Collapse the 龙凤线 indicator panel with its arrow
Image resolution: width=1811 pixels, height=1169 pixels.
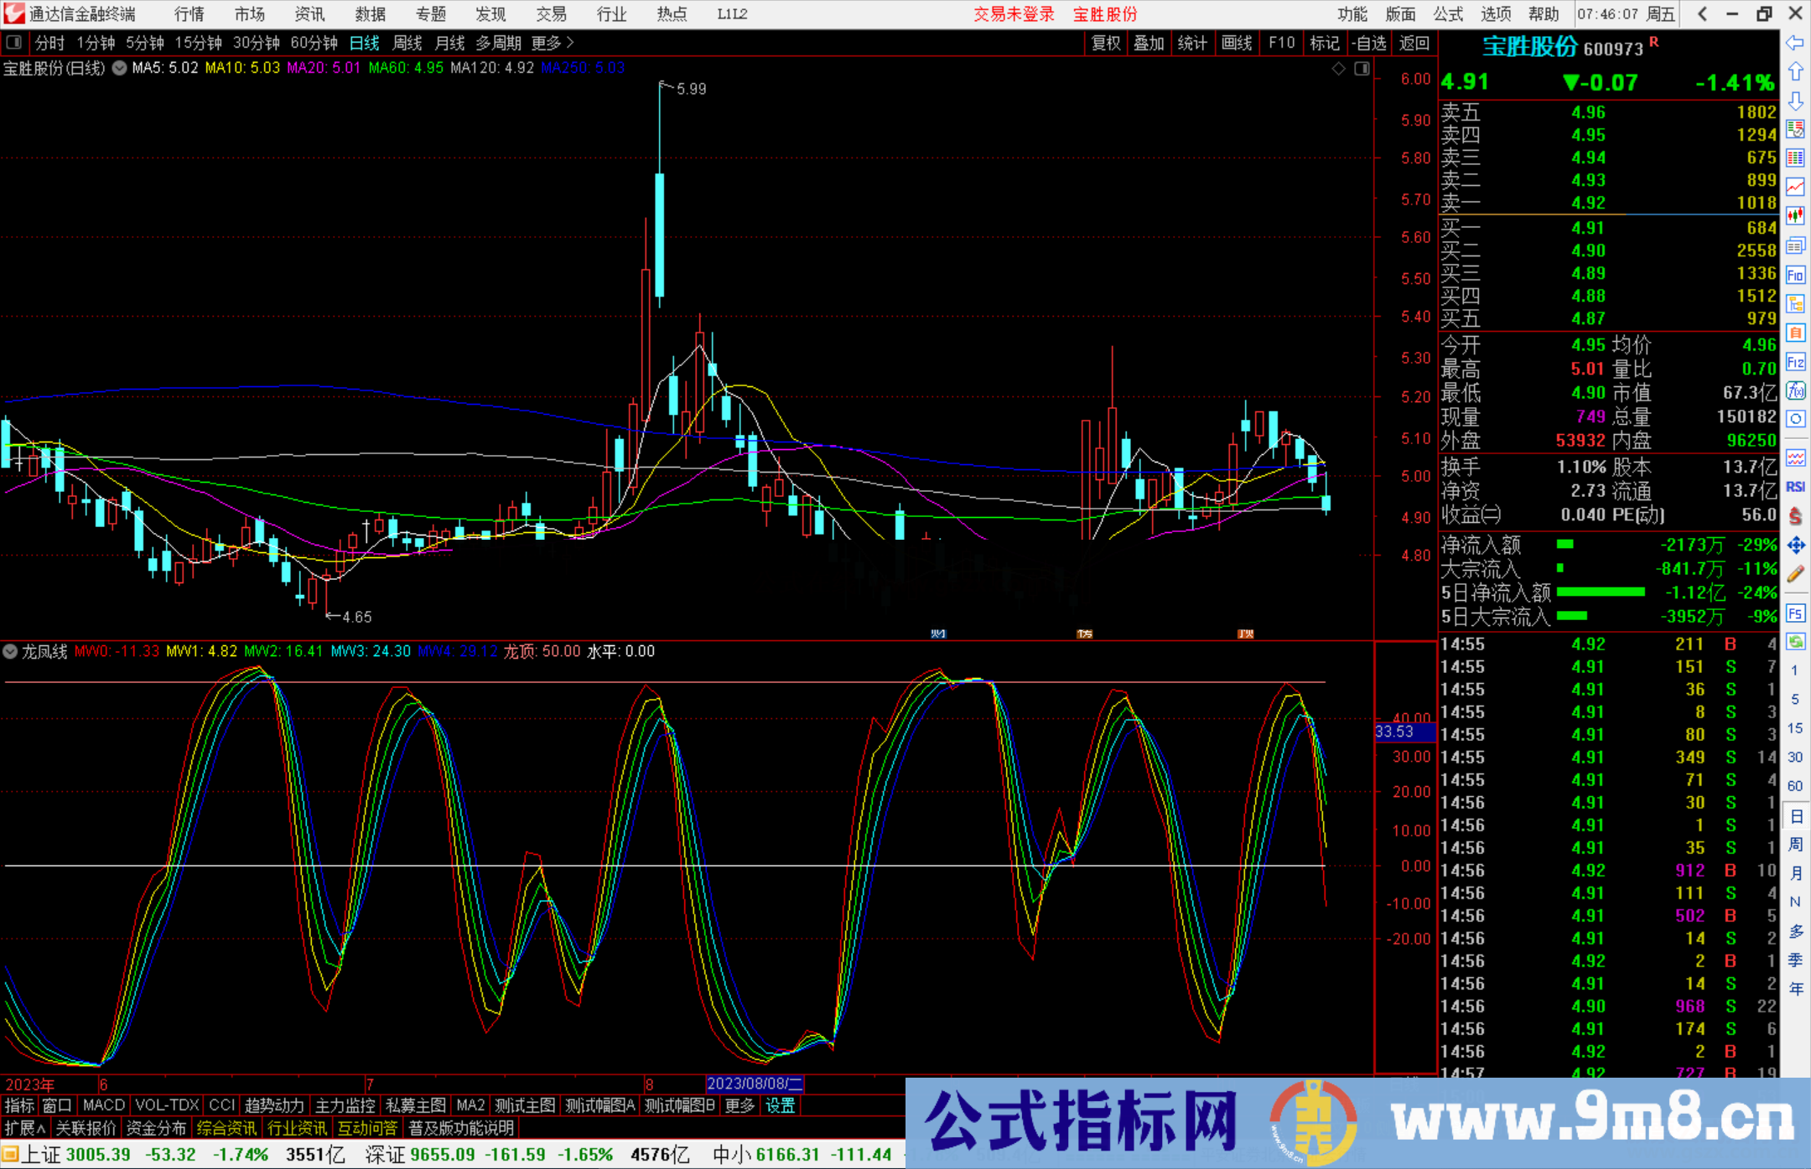point(11,651)
